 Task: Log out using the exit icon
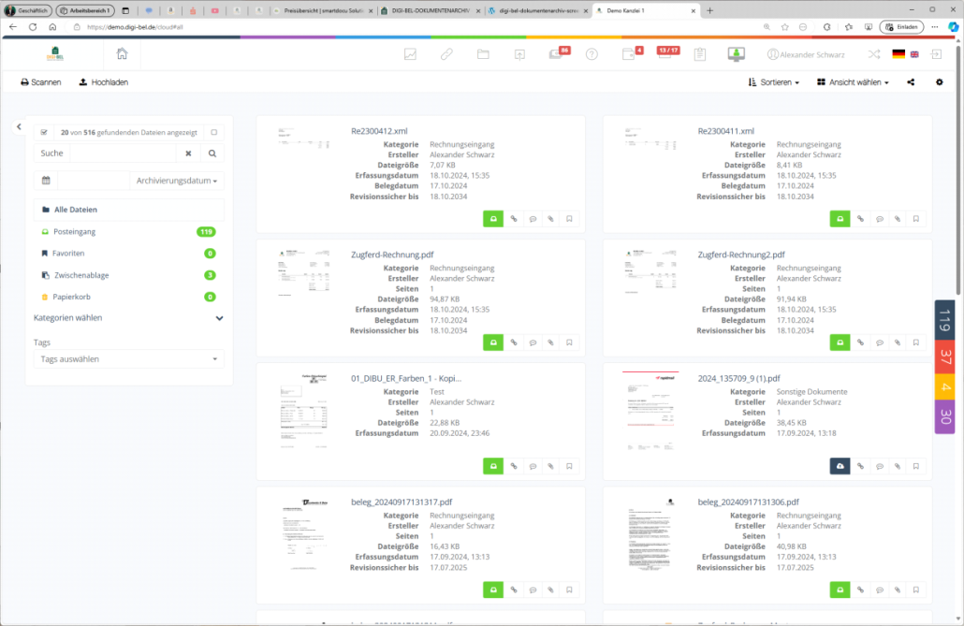(x=936, y=54)
